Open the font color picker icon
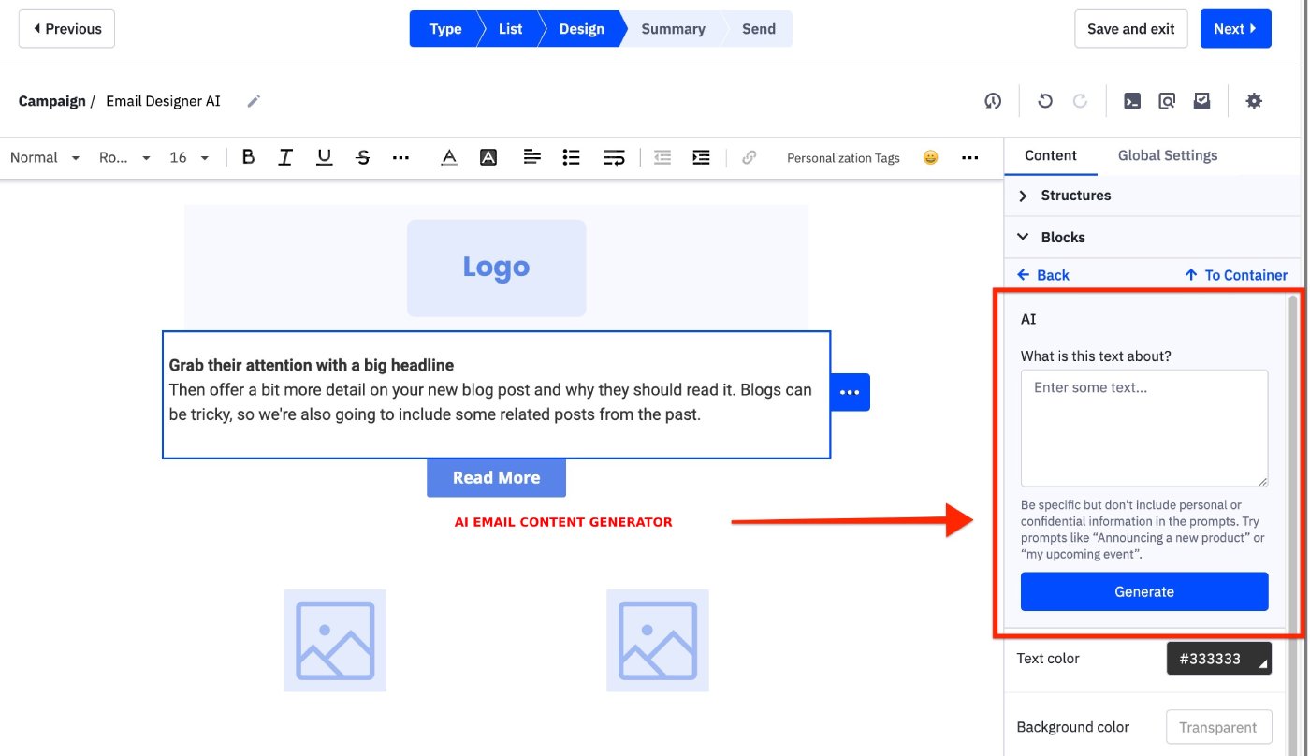This screenshot has width=1310, height=756. coord(448,157)
